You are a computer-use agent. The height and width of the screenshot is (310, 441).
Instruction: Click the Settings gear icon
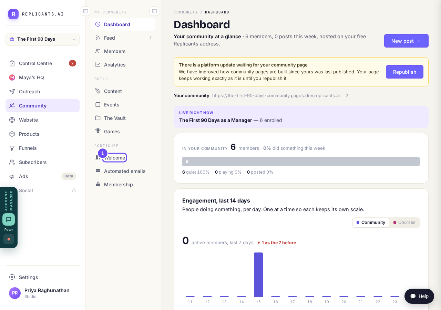[x=12, y=277]
